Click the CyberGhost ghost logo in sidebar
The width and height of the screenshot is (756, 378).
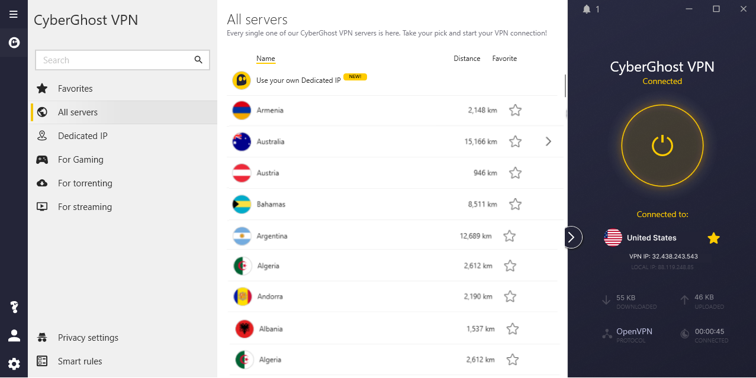pos(13,42)
